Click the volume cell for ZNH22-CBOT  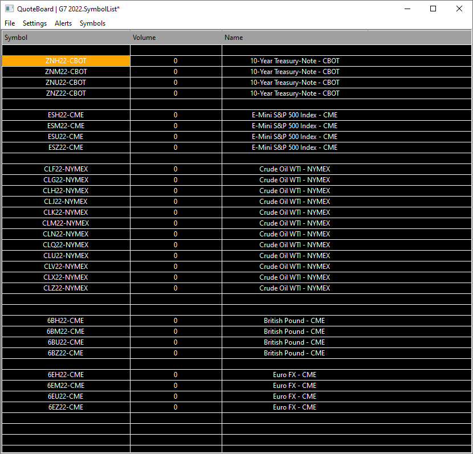176,61
